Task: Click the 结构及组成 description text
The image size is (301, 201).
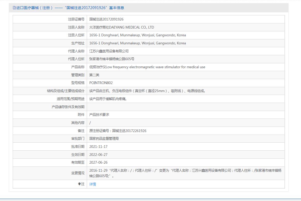Action: click(x=147, y=91)
